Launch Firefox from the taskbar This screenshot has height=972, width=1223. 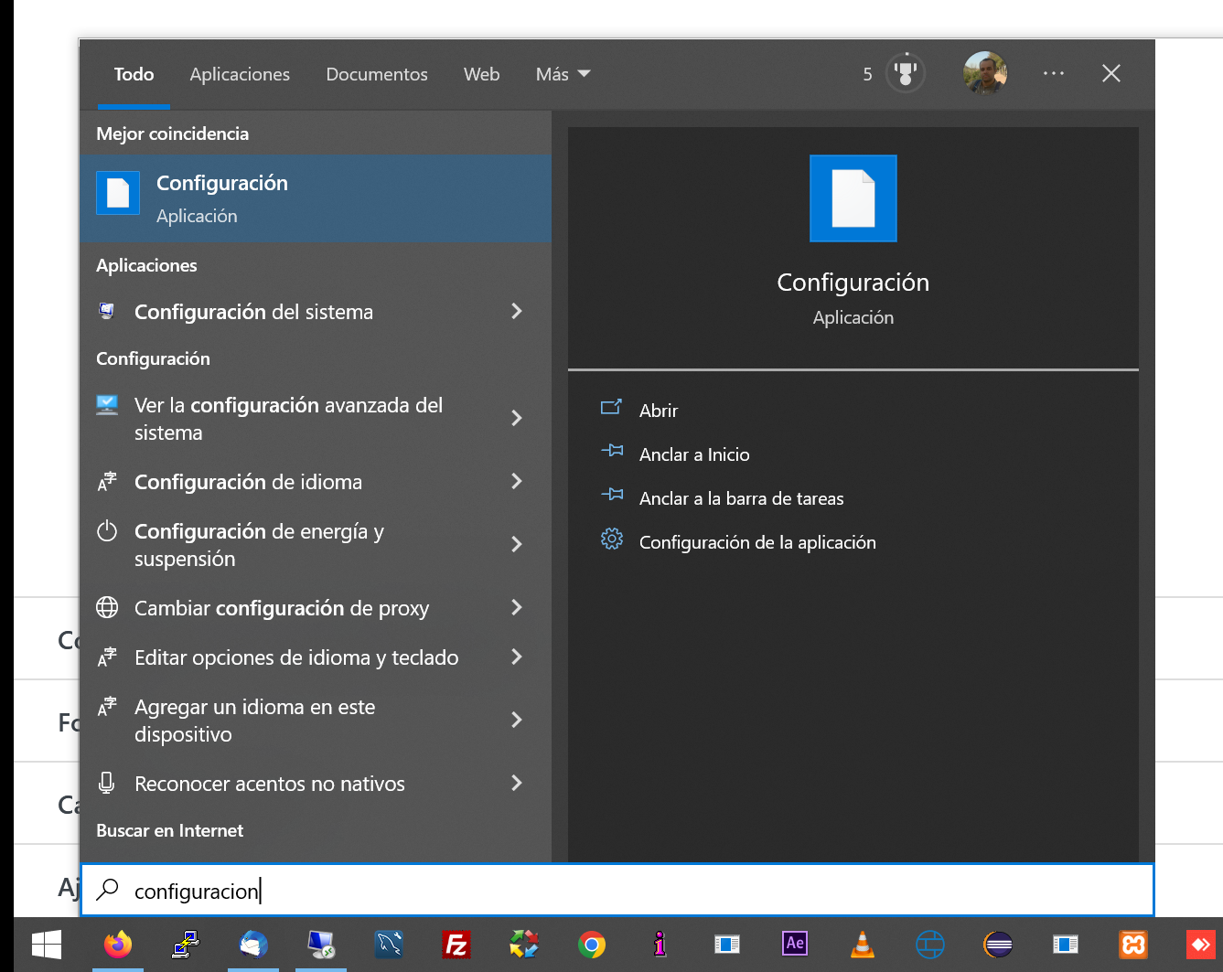tap(118, 944)
